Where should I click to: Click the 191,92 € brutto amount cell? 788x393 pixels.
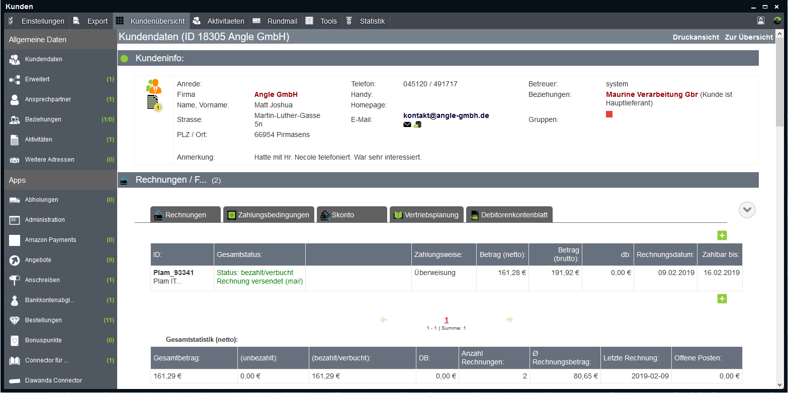[556, 278]
